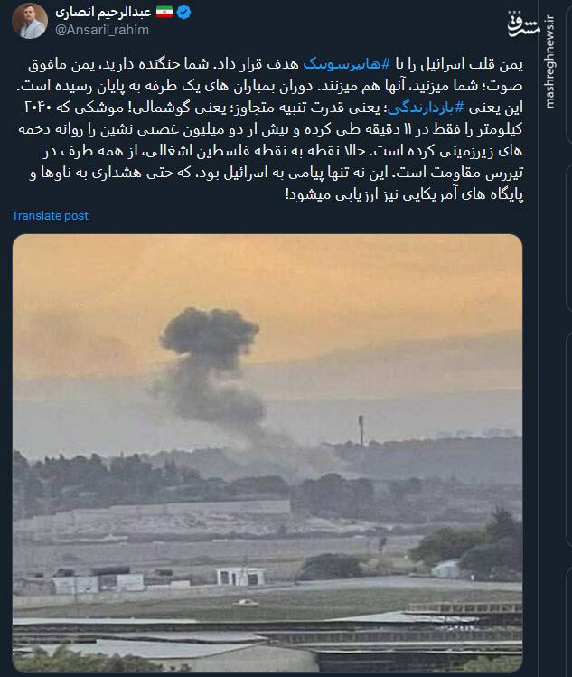Open the #هایپرسونیک hashtag
572x677 pixels.
(347, 64)
